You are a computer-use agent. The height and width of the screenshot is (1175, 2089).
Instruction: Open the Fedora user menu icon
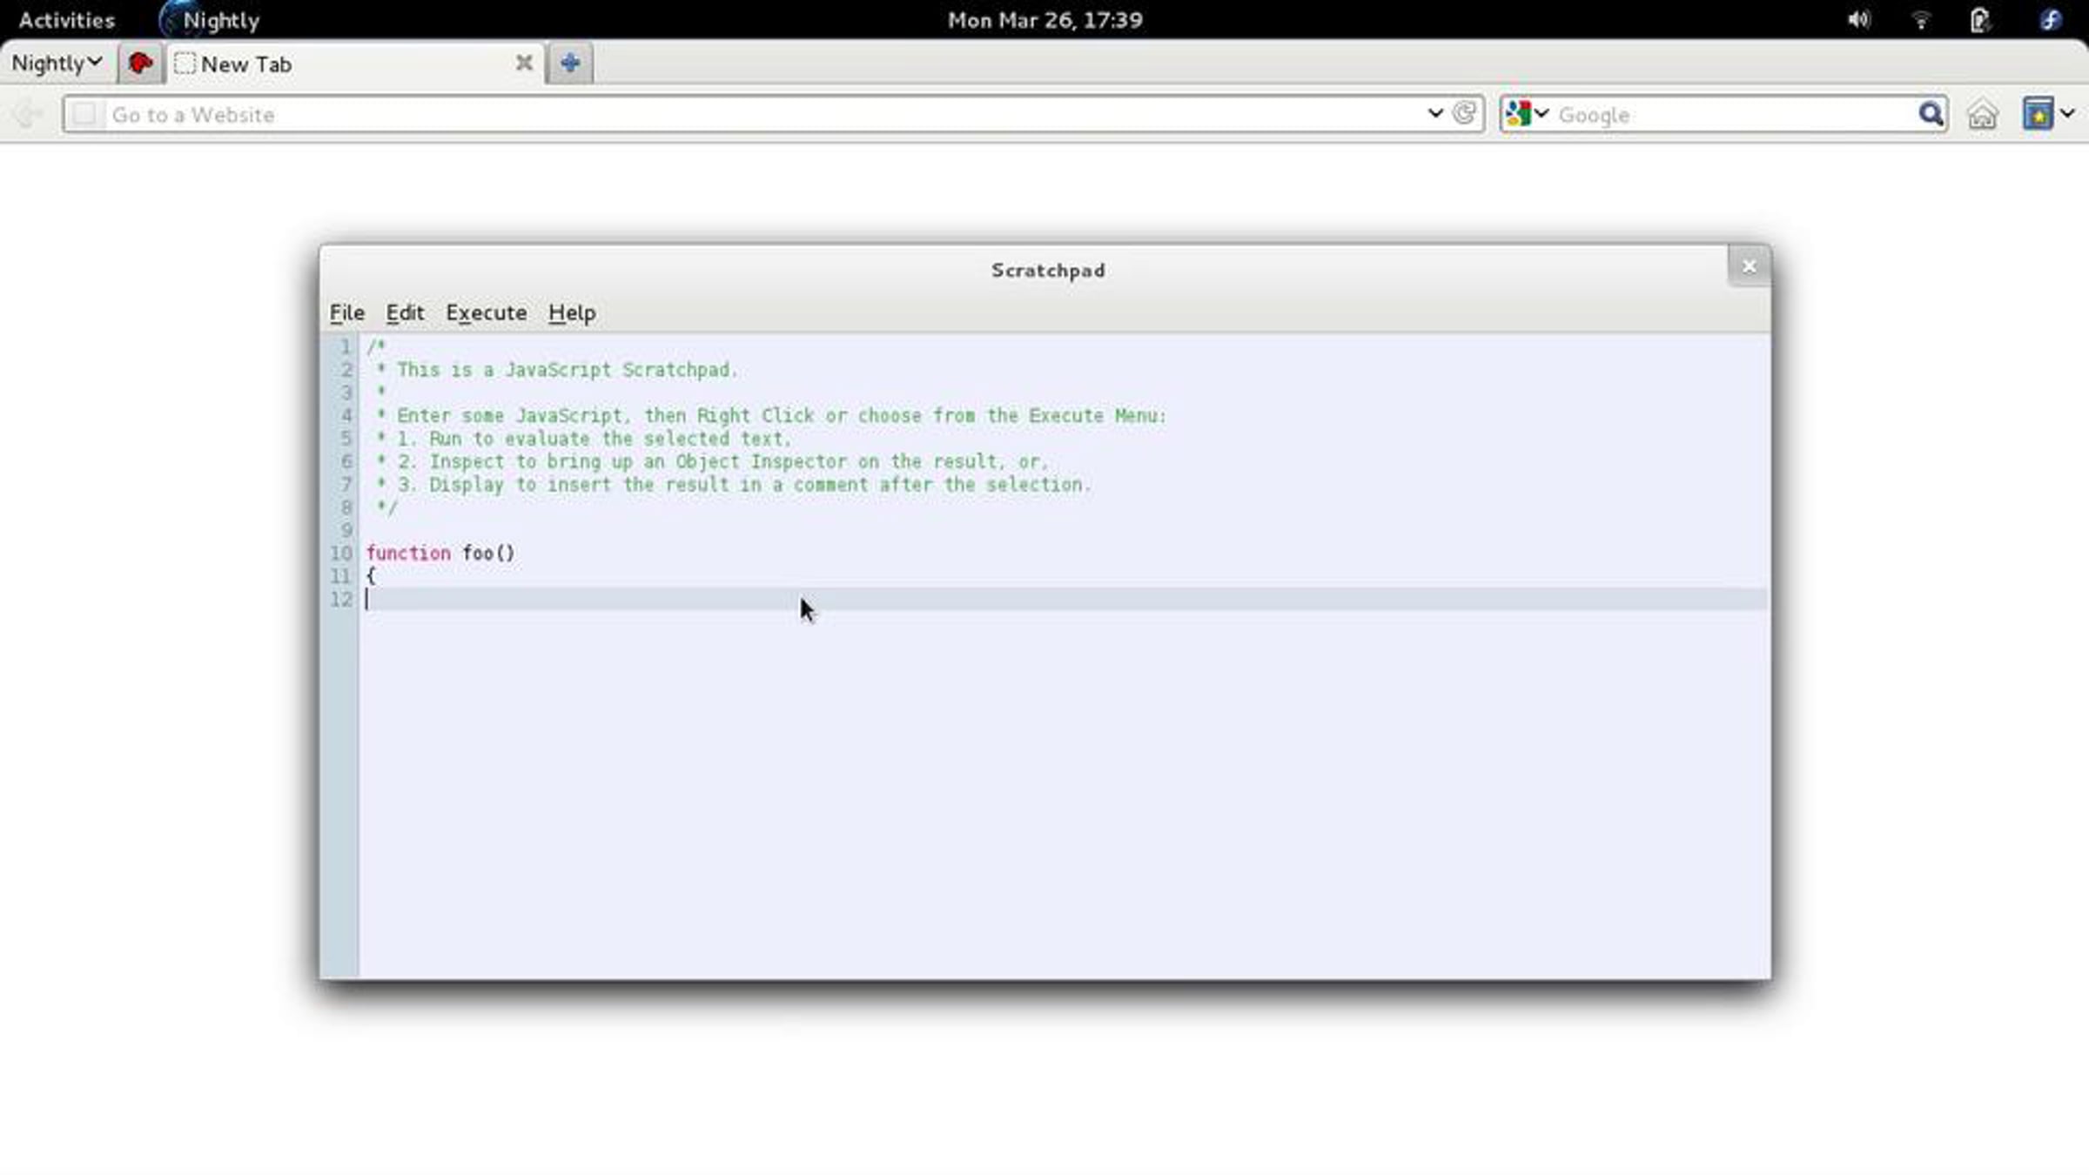pyautogui.click(x=2050, y=19)
